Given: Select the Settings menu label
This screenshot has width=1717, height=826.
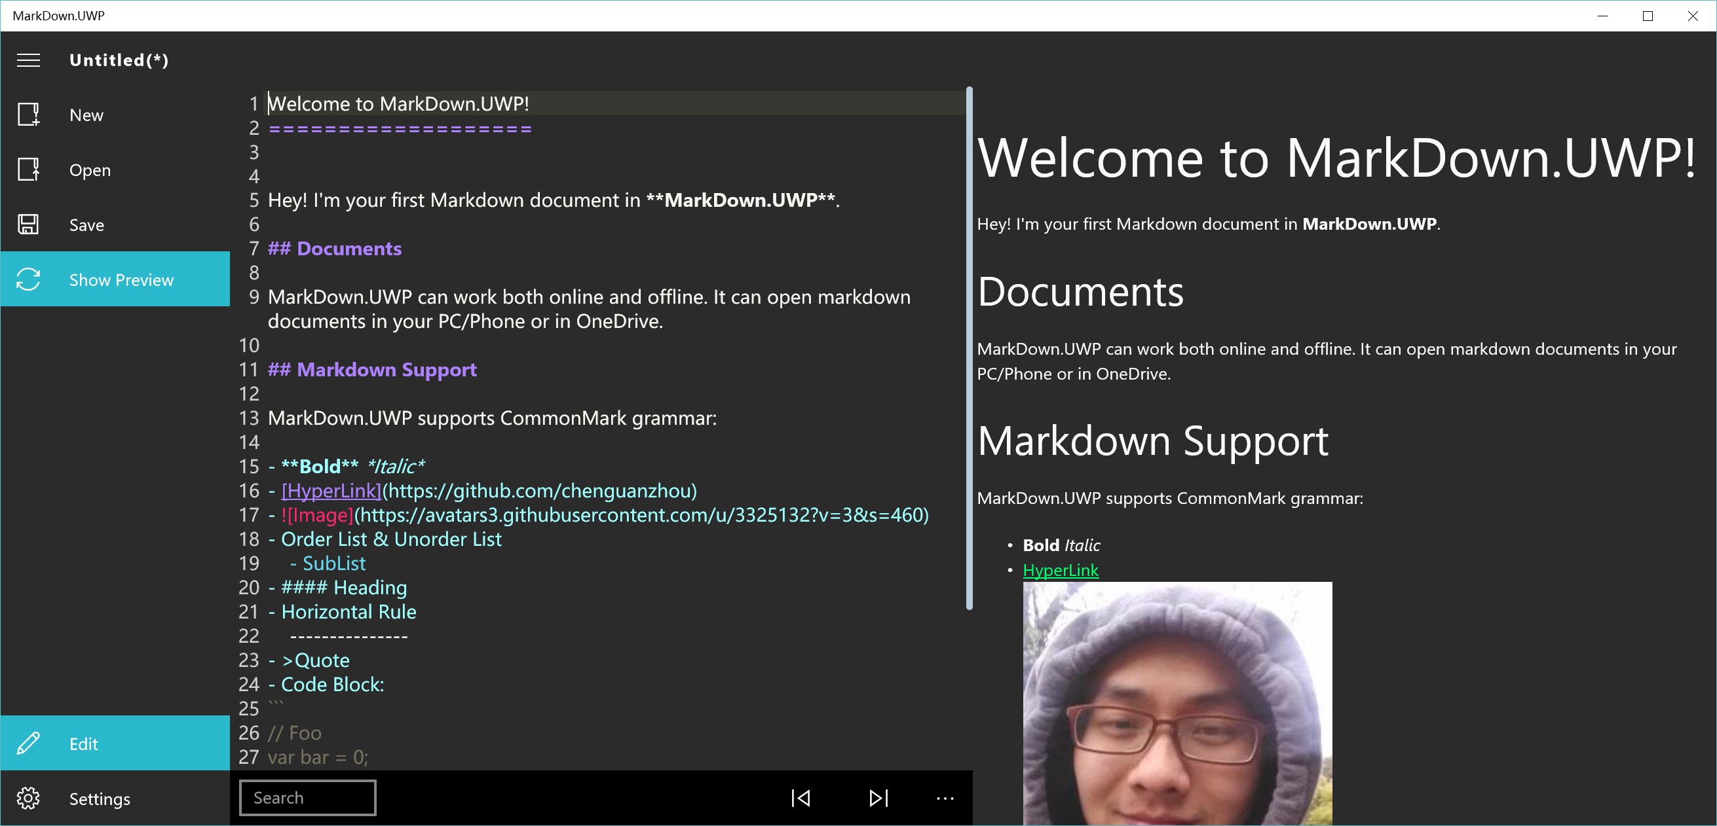Looking at the screenshot, I should pyautogui.click(x=100, y=799).
